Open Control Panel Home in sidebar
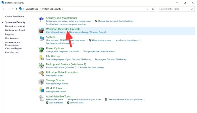Viewport: 197px width, 113px height. (15, 16)
